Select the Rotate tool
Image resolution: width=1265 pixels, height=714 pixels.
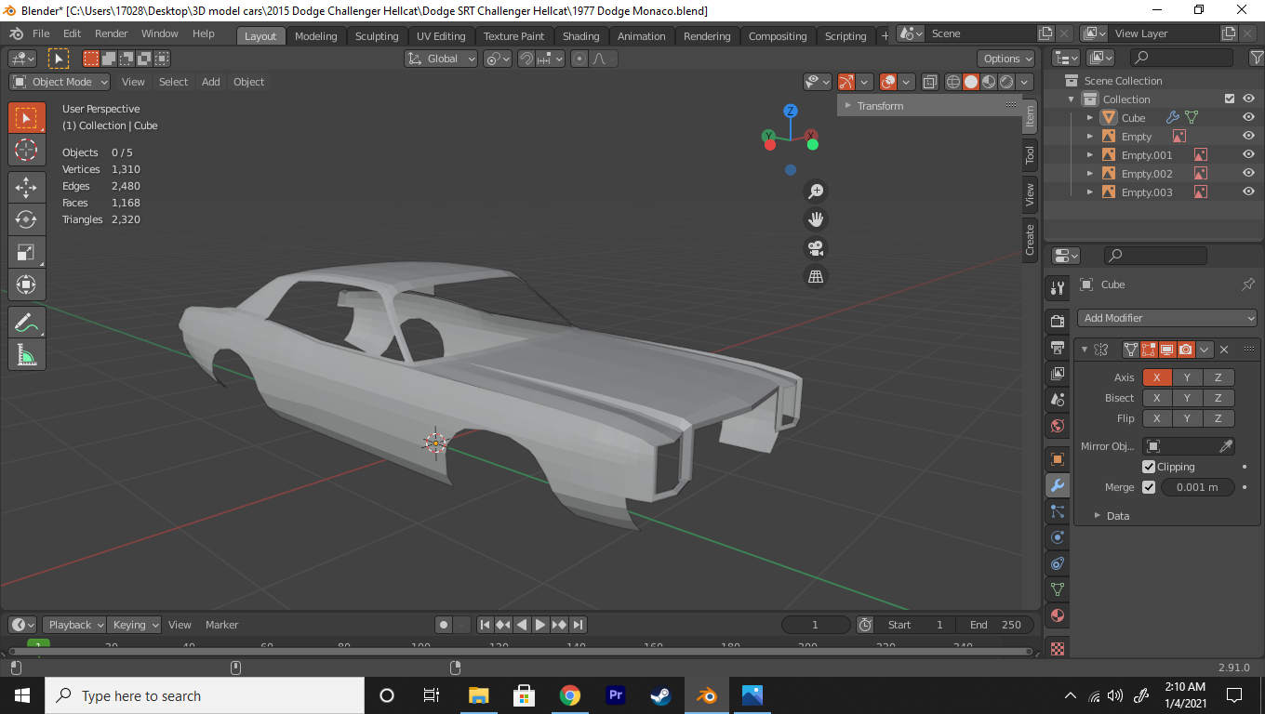point(26,219)
